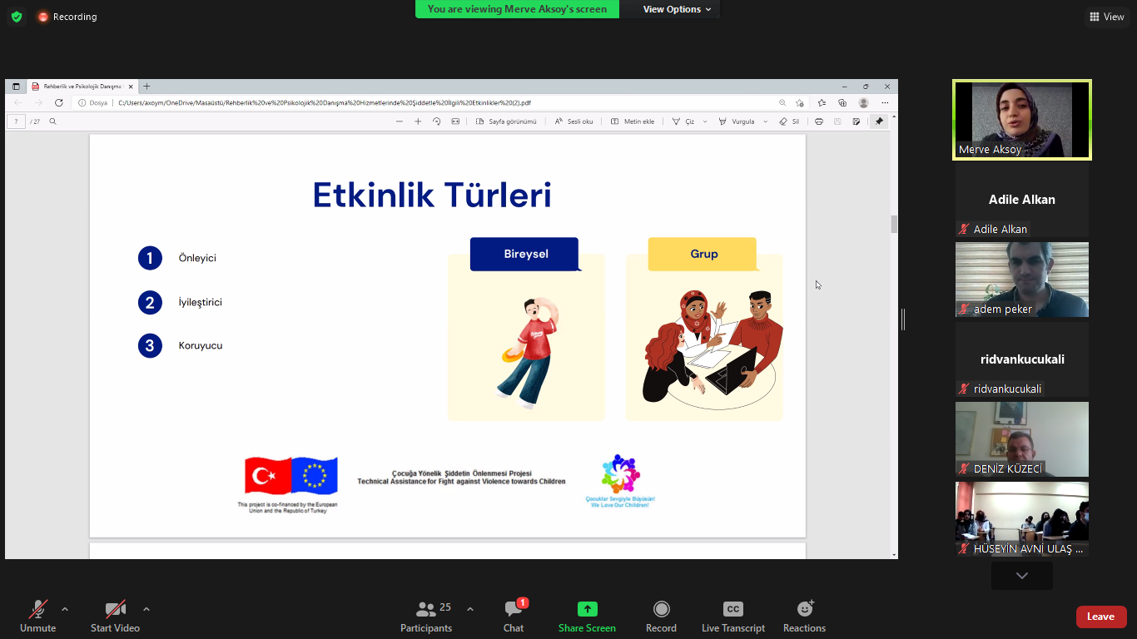Viewport: 1137px width, 639px height.
Task: Open the Chat panel
Action: (x=514, y=610)
